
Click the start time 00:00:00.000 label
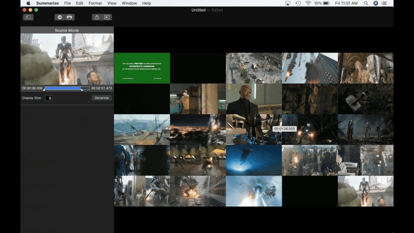click(x=32, y=88)
